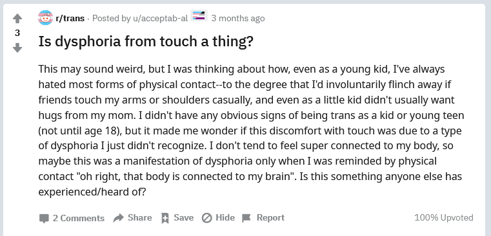Click the Share arrow icon
The image size is (491, 236).
pyautogui.click(x=118, y=217)
